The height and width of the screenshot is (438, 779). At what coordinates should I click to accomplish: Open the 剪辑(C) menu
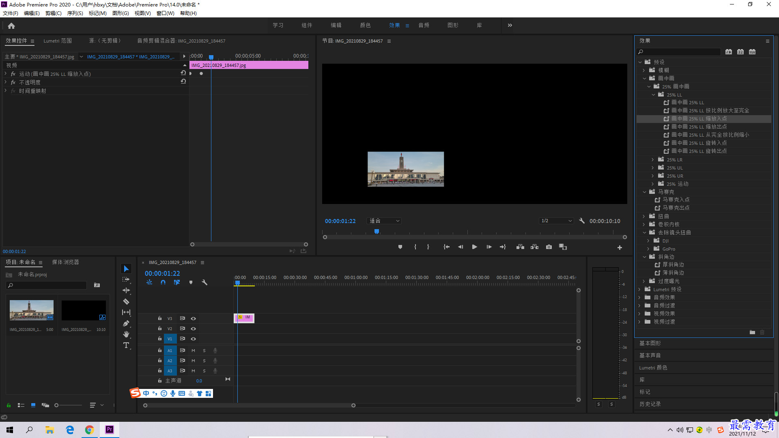tap(54, 13)
